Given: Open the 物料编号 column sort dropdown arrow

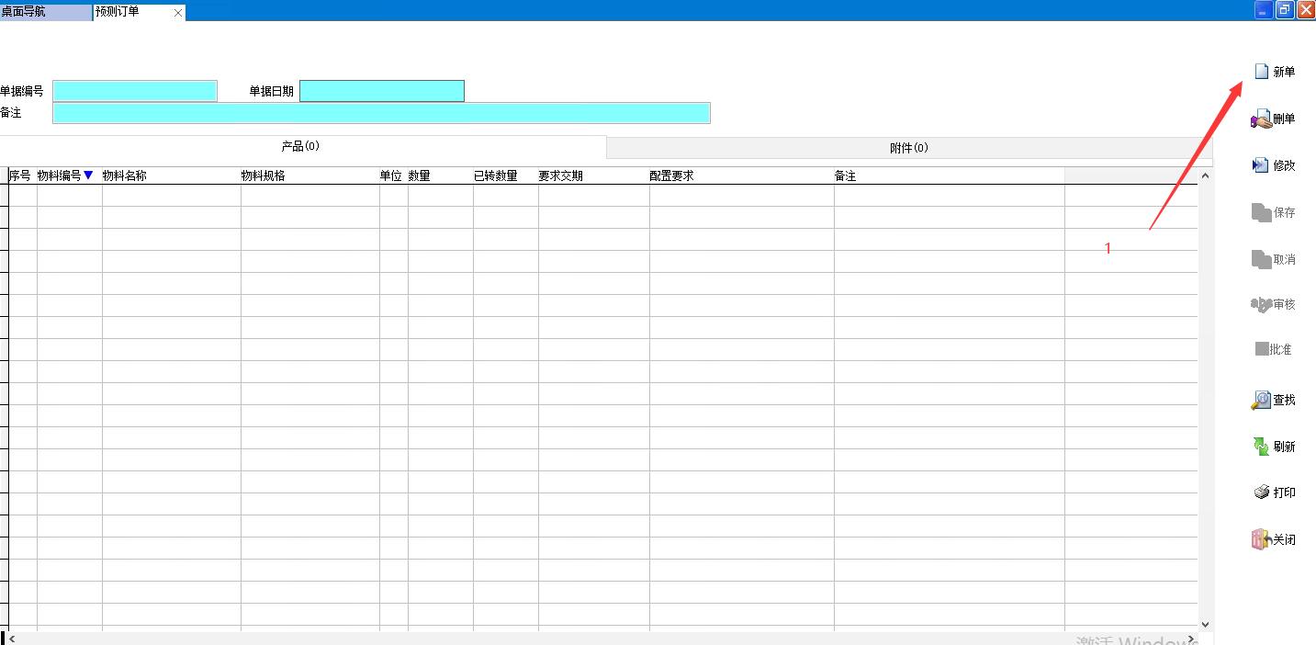Looking at the screenshot, I should pos(89,175).
